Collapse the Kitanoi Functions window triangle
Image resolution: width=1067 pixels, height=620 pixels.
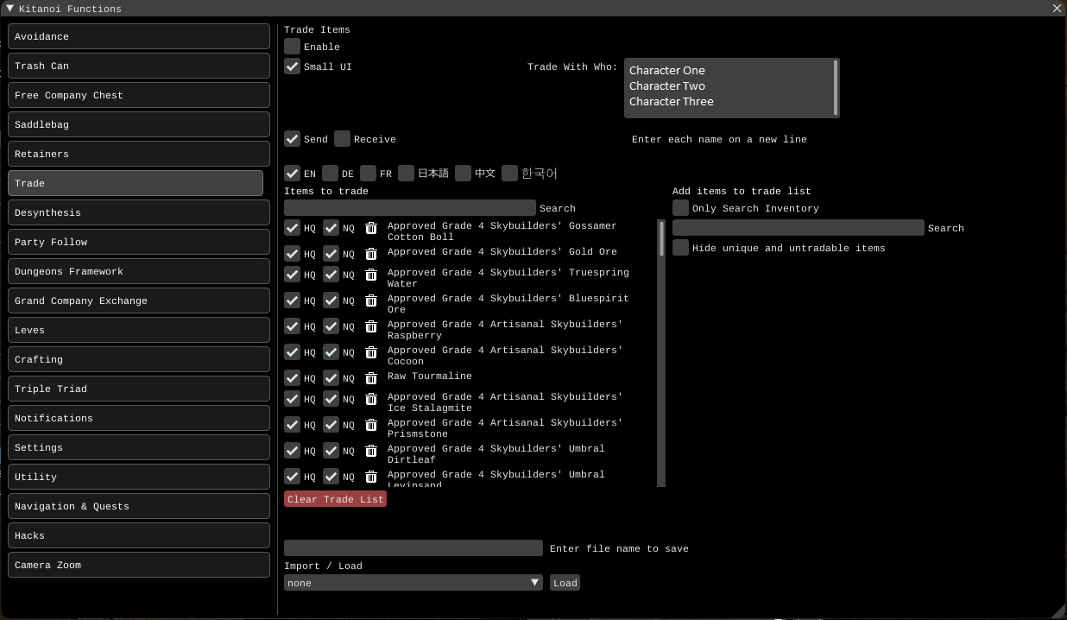click(x=10, y=9)
